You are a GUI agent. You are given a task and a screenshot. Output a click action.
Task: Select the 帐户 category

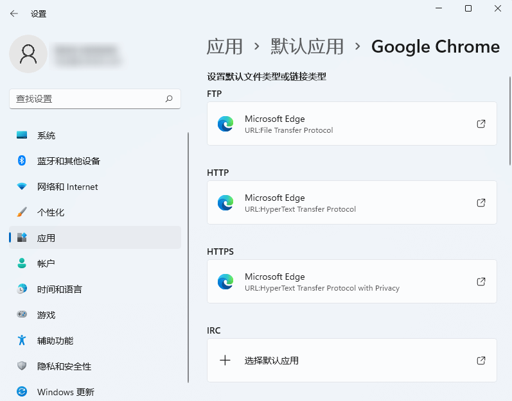pyautogui.click(x=95, y=264)
